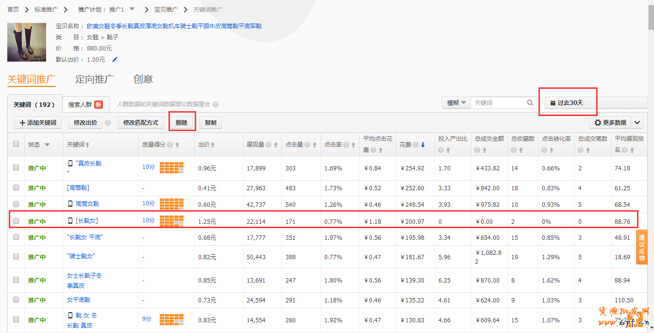The image size is (654, 333).
Task: Click the pencil icon beside default bid 1.00元
Action: click(x=115, y=60)
